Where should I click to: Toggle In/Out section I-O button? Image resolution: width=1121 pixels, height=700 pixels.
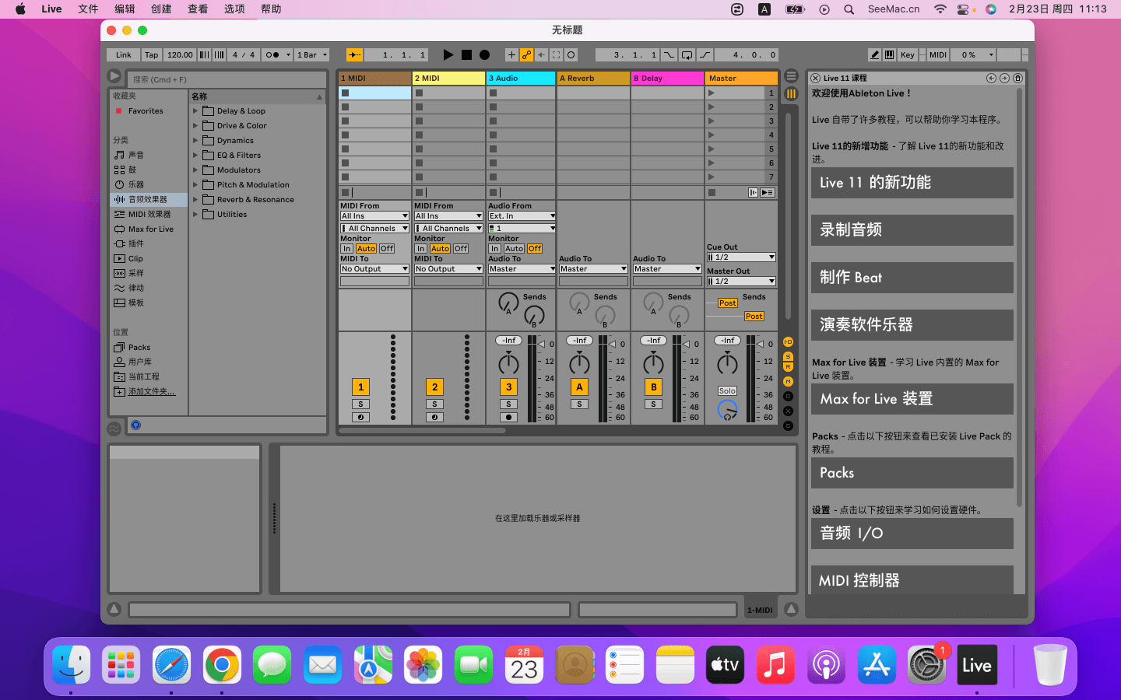point(788,342)
